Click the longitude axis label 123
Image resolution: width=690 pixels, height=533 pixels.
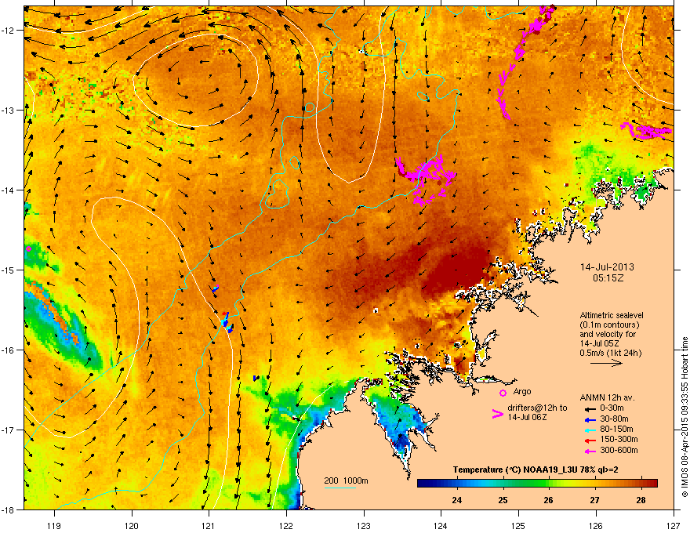pyautogui.click(x=364, y=525)
